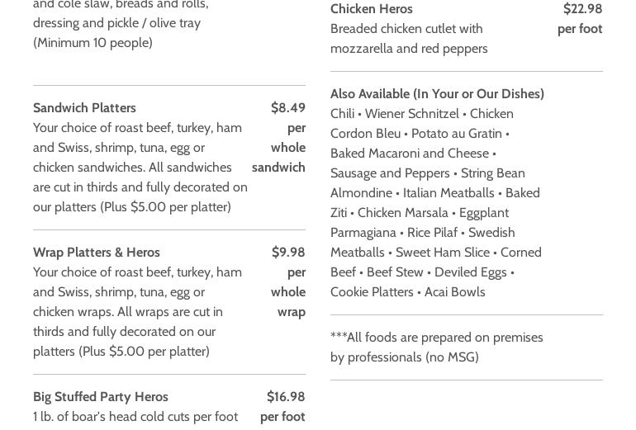Click Acai Bowls in the dish list
This screenshot has width=636, height=430.
pyautogui.click(x=454, y=292)
